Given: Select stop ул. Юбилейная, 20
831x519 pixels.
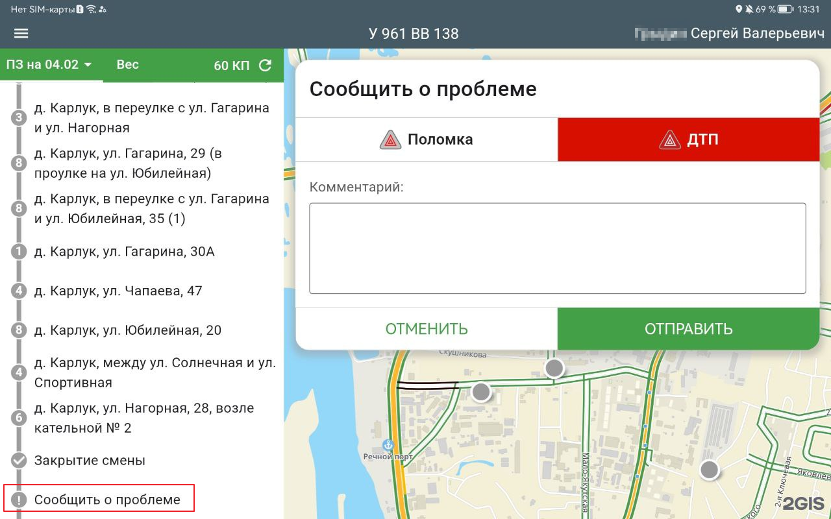Looking at the screenshot, I should pyautogui.click(x=128, y=330).
